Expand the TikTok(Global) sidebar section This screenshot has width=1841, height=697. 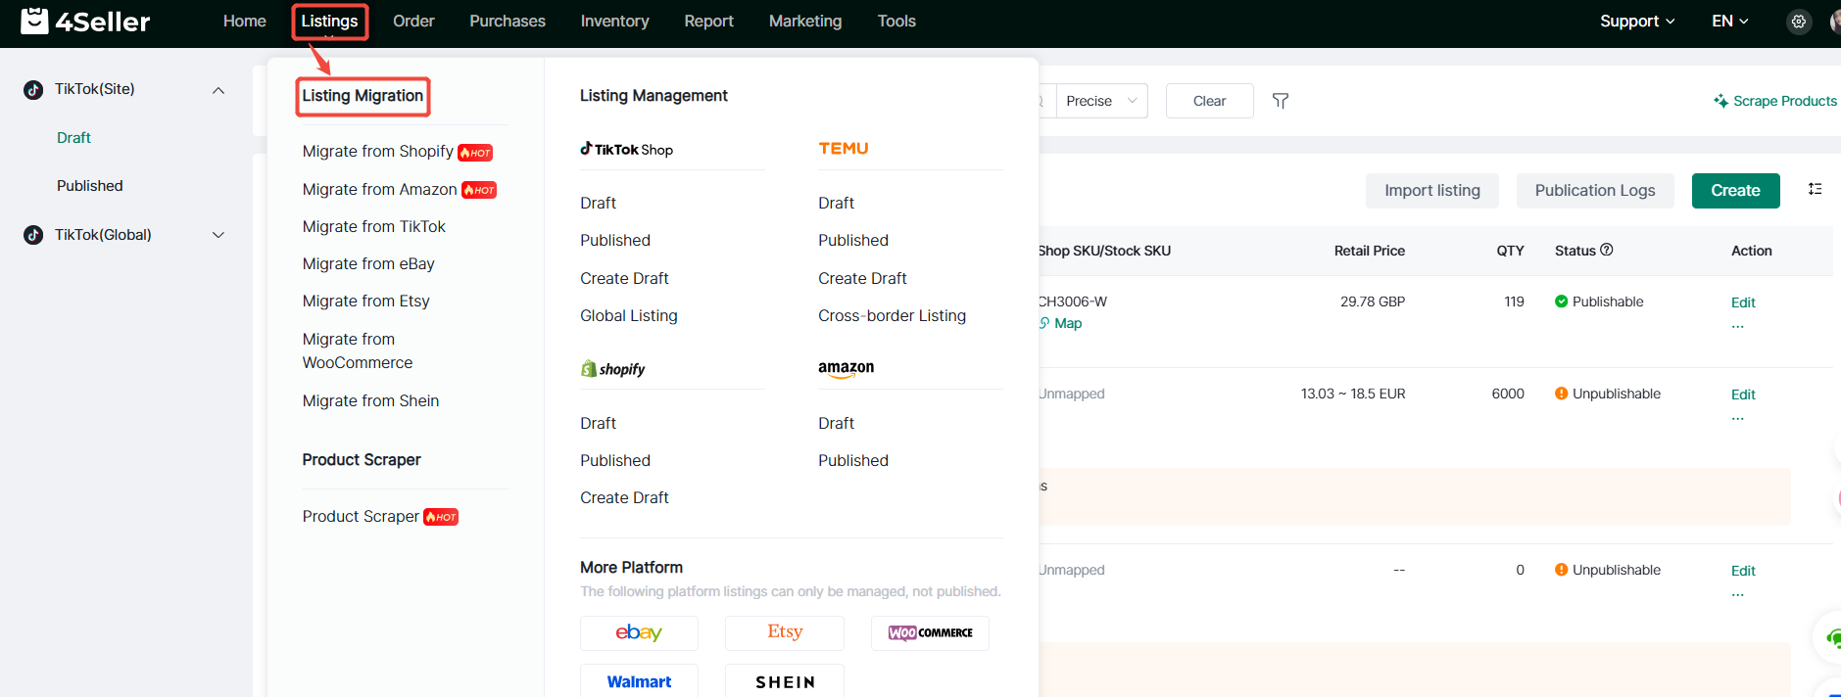[x=218, y=235]
